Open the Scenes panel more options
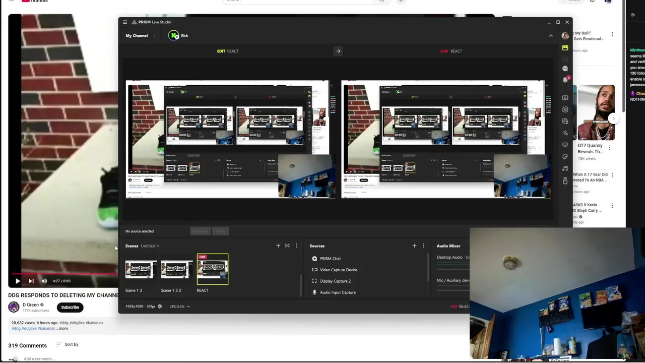Image resolution: width=645 pixels, height=363 pixels. pyautogui.click(x=296, y=246)
